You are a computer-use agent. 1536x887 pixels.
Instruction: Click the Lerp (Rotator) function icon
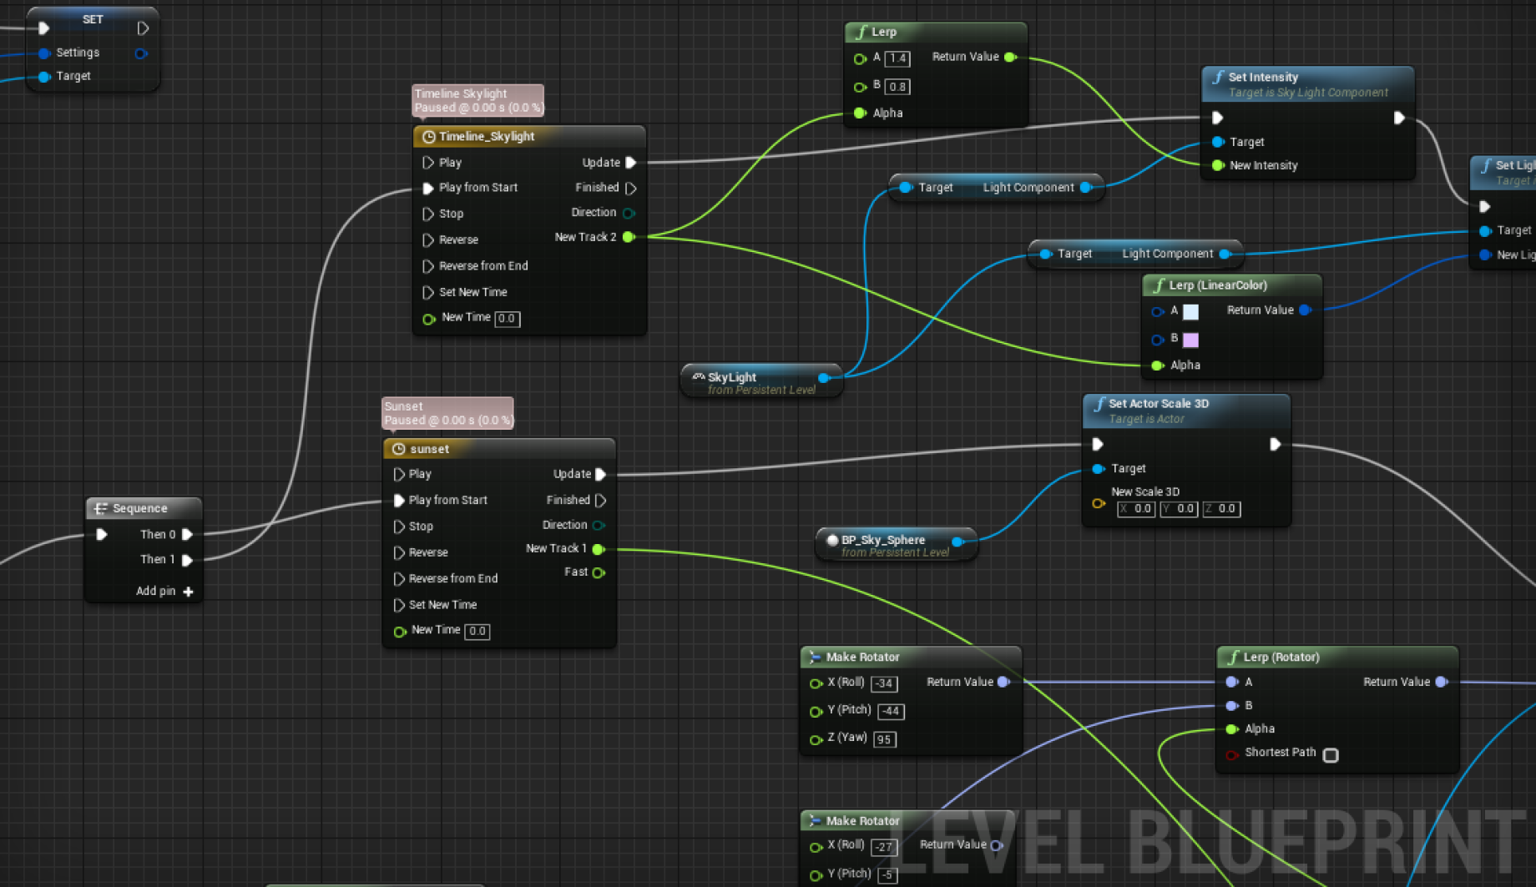[1233, 658]
